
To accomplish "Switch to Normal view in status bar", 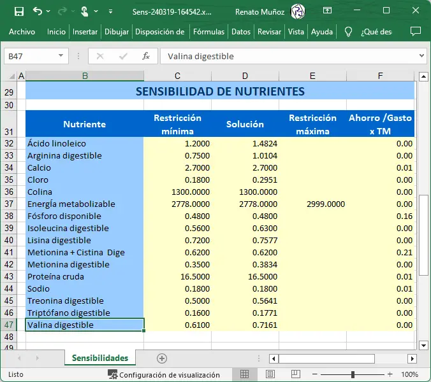I will [244, 374].
